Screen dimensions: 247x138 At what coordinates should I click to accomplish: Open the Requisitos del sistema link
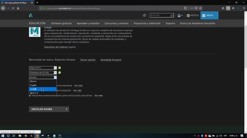coord(56,47)
